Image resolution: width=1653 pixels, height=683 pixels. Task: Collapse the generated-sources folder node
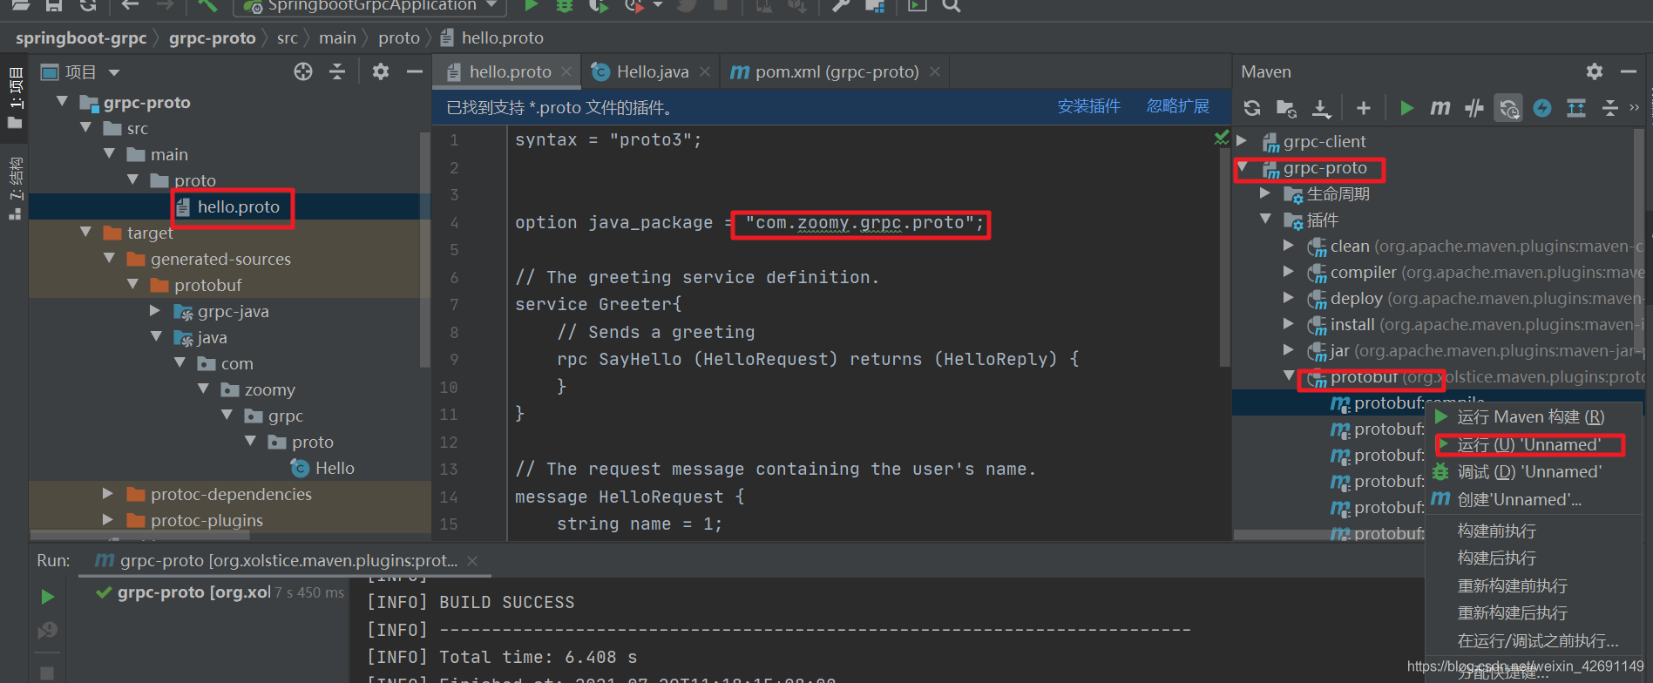click(109, 259)
